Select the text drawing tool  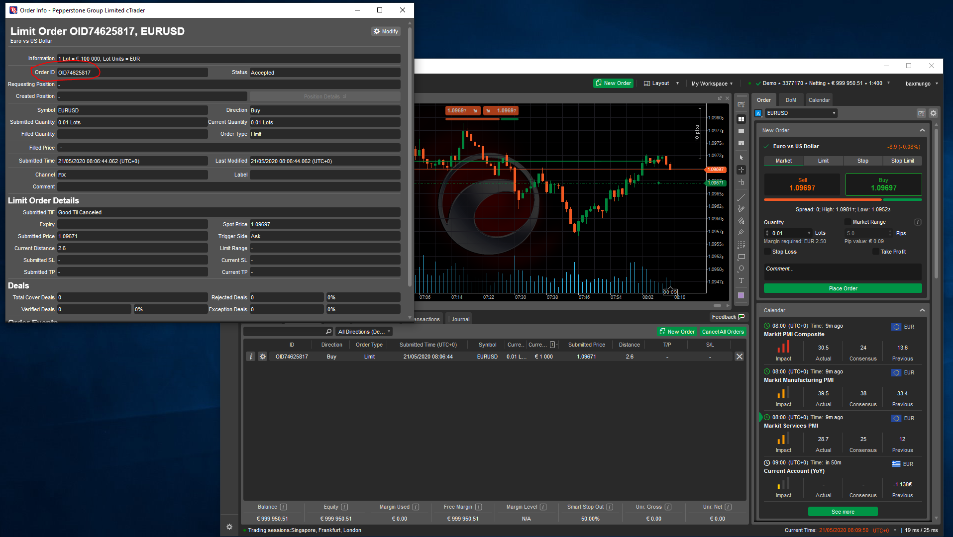[x=741, y=280]
